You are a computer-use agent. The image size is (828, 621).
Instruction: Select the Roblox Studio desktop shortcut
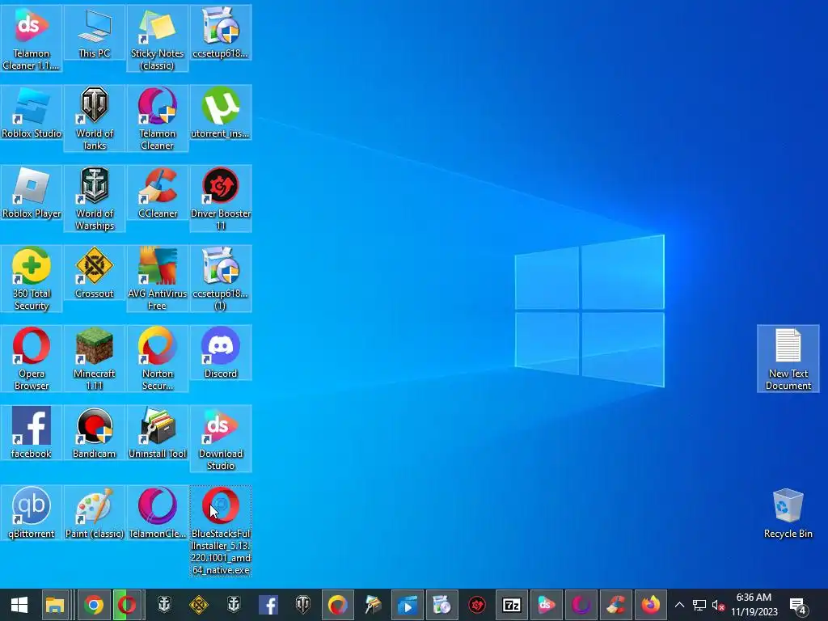click(x=32, y=113)
